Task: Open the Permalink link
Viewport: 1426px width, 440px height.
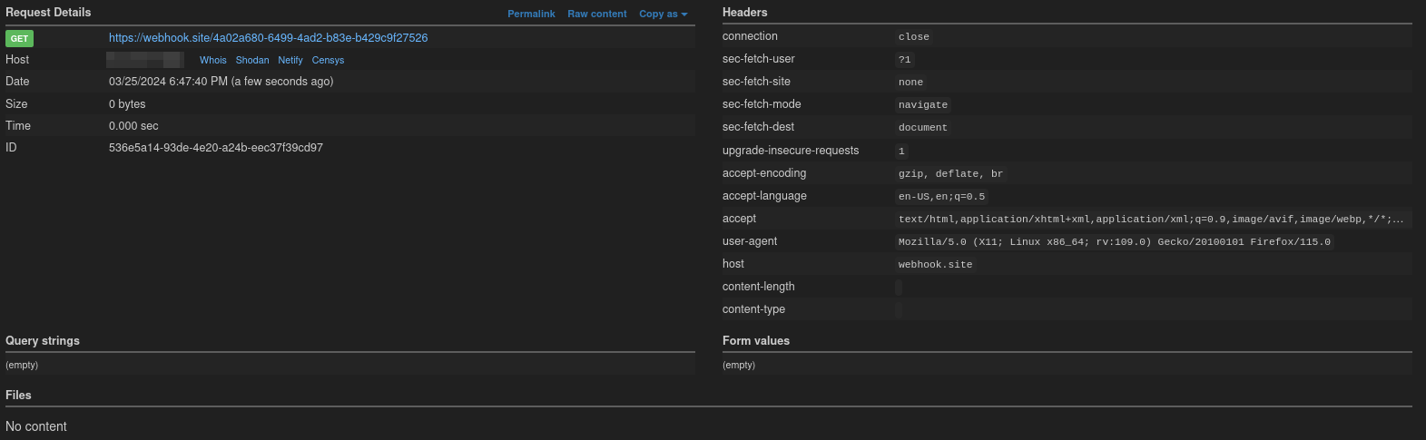Action: 531,14
